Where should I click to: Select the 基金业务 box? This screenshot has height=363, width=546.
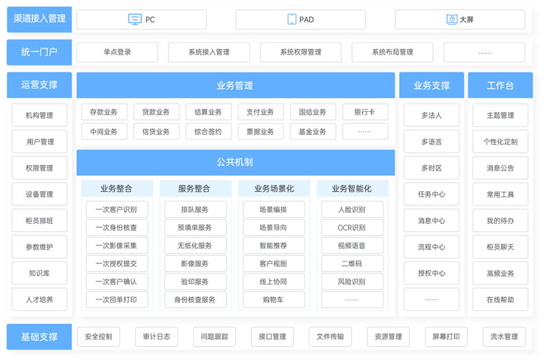coord(313,132)
